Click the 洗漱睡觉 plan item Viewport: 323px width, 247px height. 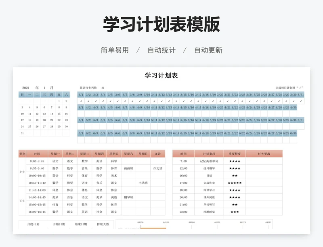tap(209, 212)
